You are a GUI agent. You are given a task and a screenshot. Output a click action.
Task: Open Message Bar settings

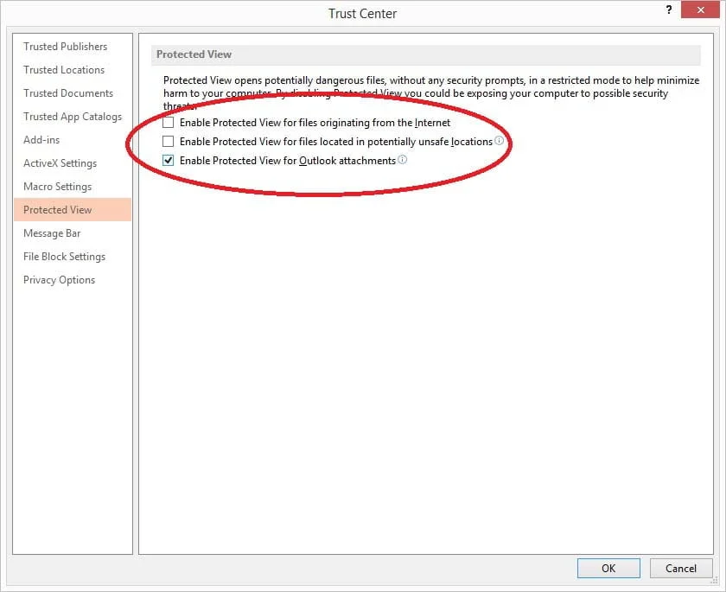[52, 232]
